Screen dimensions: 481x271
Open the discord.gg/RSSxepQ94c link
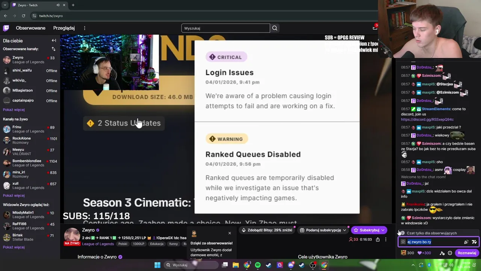click(427, 119)
